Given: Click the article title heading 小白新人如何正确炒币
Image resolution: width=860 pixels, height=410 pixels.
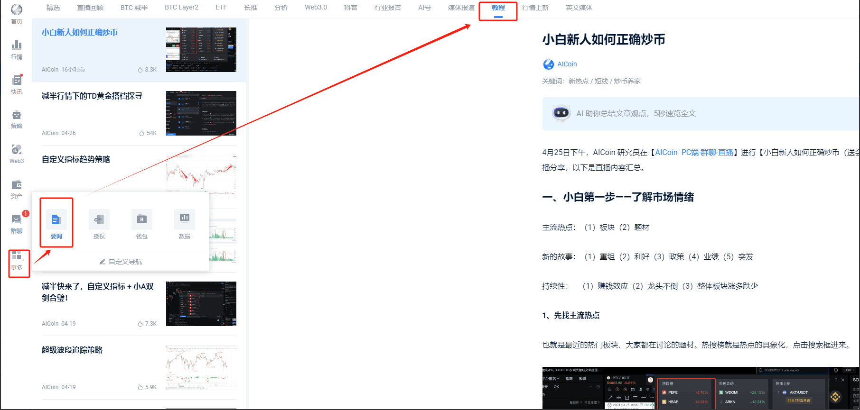Looking at the screenshot, I should click(x=604, y=40).
